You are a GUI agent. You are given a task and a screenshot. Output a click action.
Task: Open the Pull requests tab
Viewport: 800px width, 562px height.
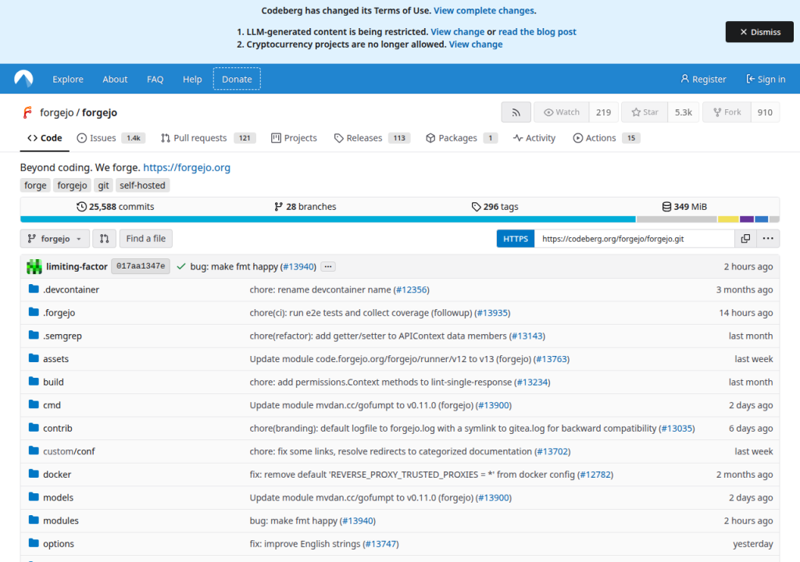click(x=208, y=138)
